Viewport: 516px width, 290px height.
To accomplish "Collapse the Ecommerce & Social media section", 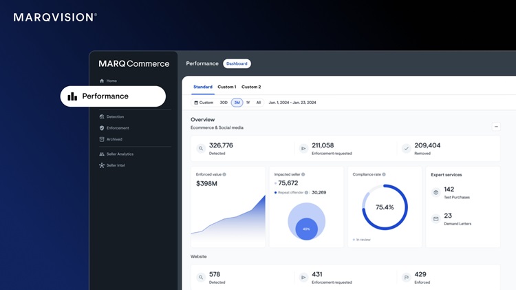I will pos(496,127).
